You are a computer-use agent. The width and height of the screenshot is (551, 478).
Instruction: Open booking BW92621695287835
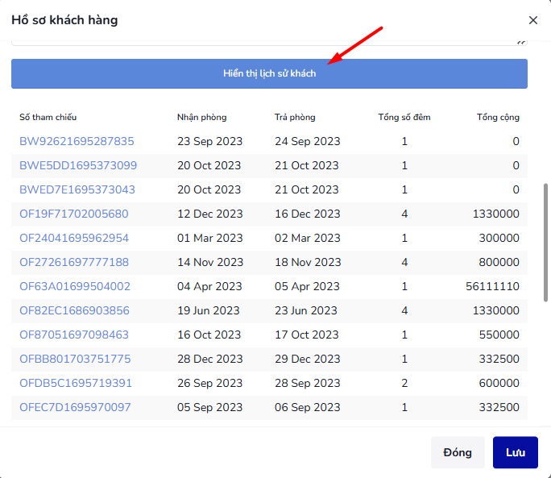77,141
